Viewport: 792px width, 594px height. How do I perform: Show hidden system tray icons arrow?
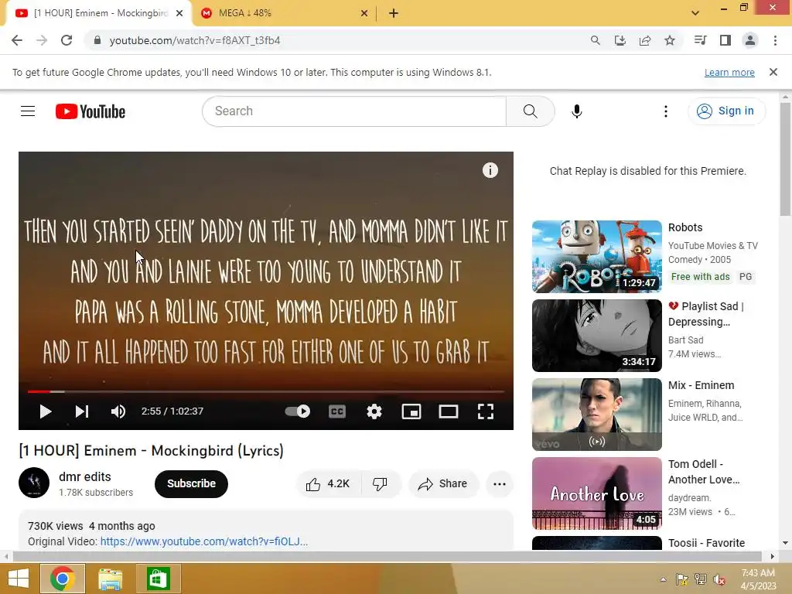pos(663,579)
